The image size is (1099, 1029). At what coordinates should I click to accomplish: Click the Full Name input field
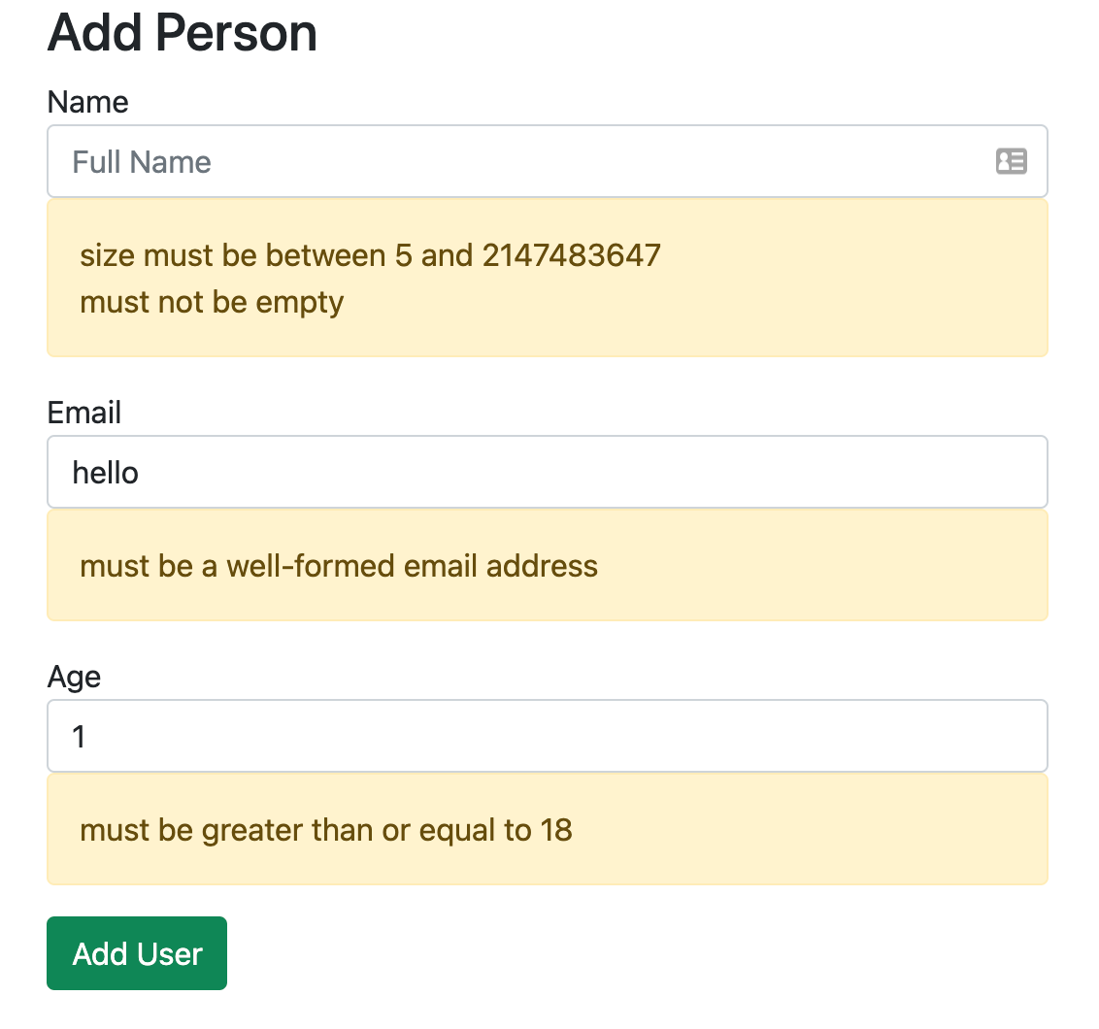pyautogui.click(x=388, y=161)
